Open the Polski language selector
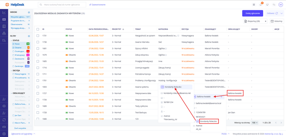Screen dimensions: 286x137 [226, 134]
